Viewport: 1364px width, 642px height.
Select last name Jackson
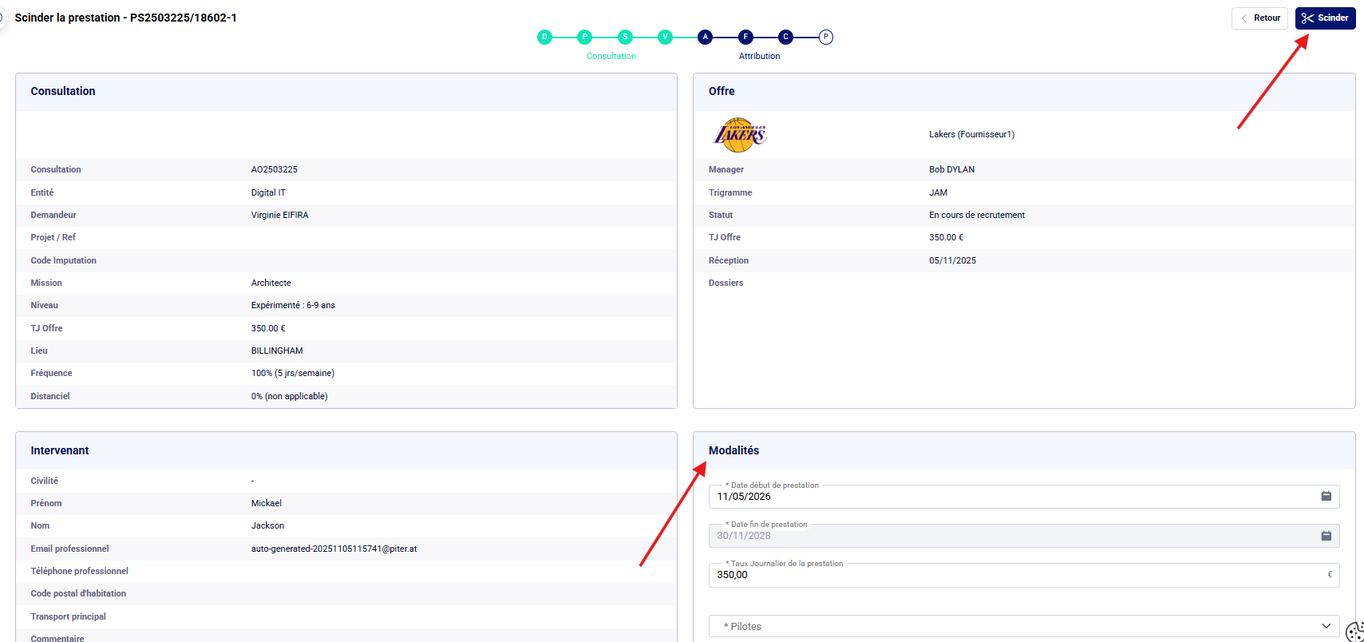[267, 525]
